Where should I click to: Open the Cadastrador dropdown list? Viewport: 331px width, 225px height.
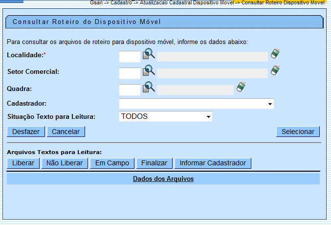click(269, 104)
